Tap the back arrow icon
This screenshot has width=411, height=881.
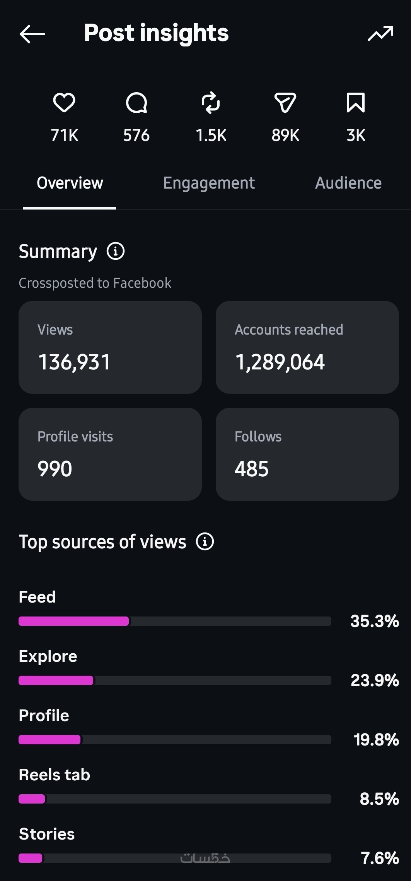coord(32,34)
